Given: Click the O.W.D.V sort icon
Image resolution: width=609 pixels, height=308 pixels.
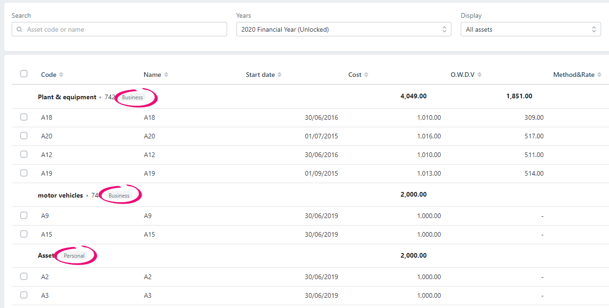Looking at the screenshot, I should 479,75.
